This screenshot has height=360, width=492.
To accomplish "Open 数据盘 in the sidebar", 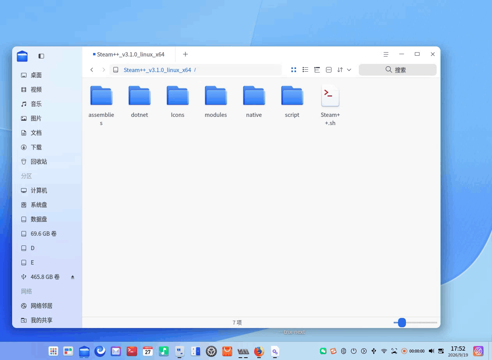I will click(x=47, y=219).
